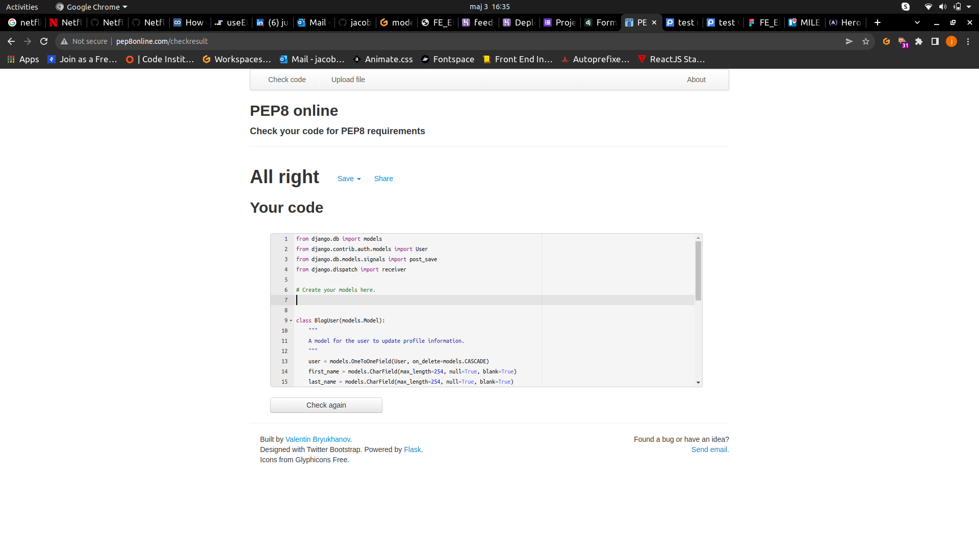Open the About menu item
This screenshot has height=551, width=979.
(x=695, y=80)
